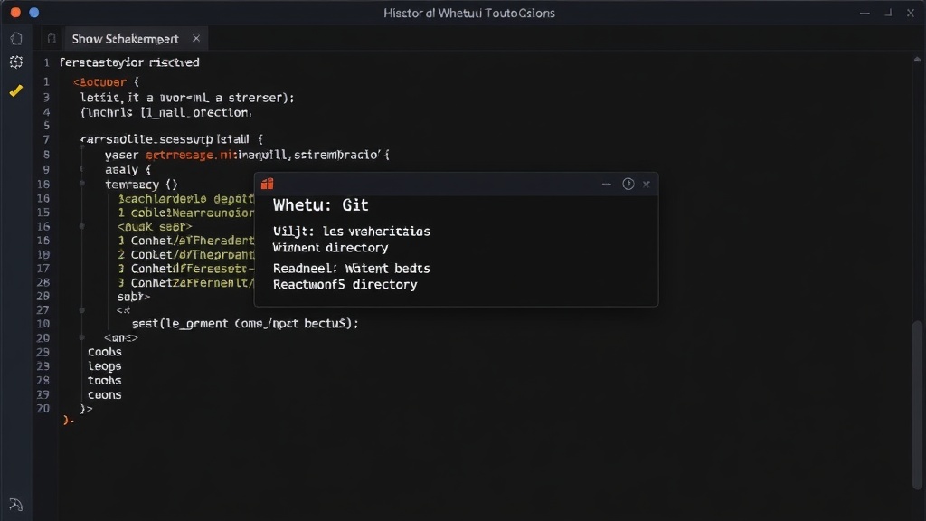Click 'Wirnent directory' in the popup
This screenshot has width=926, height=521.
[331, 248]
